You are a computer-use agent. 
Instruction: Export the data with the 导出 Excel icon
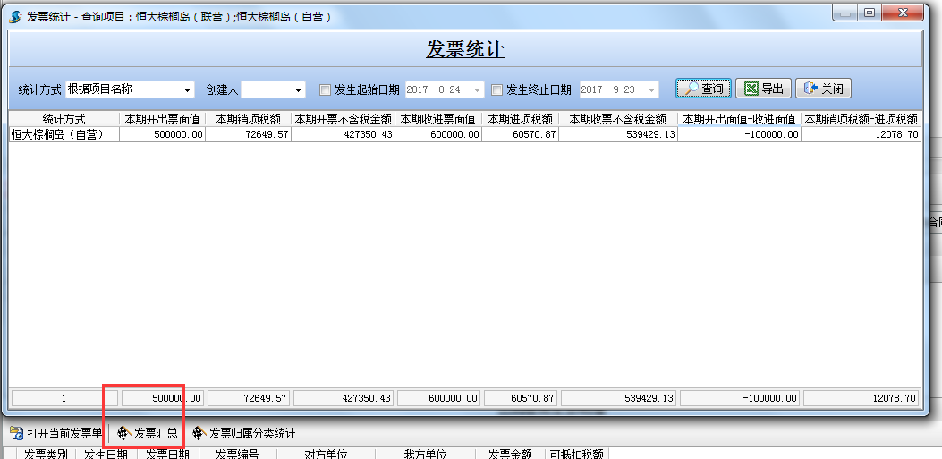click(763, 89)
